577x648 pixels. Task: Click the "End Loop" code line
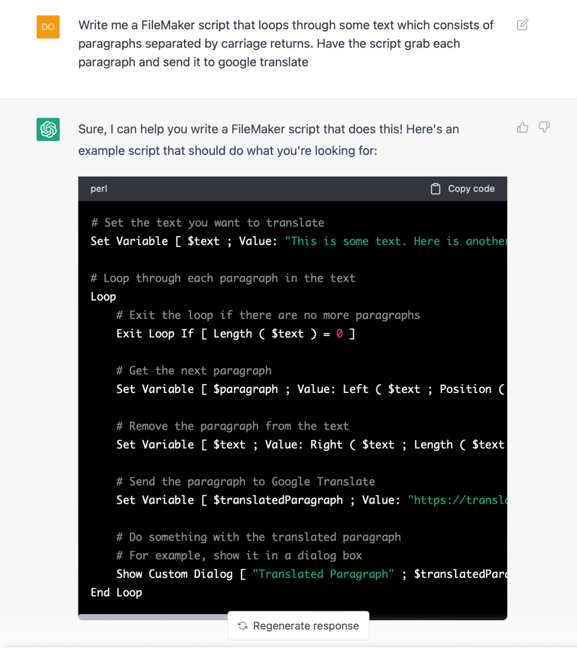pyautogui.click(x=116, y=592)
